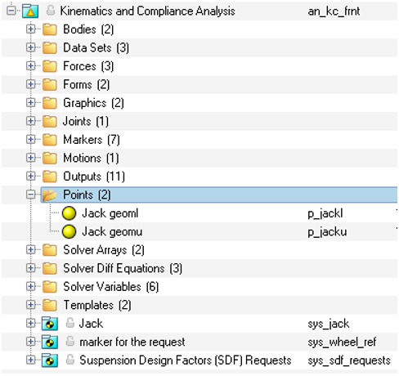Select the Templates (2) folder label
399x376 pixels.
tap(97, 305)
